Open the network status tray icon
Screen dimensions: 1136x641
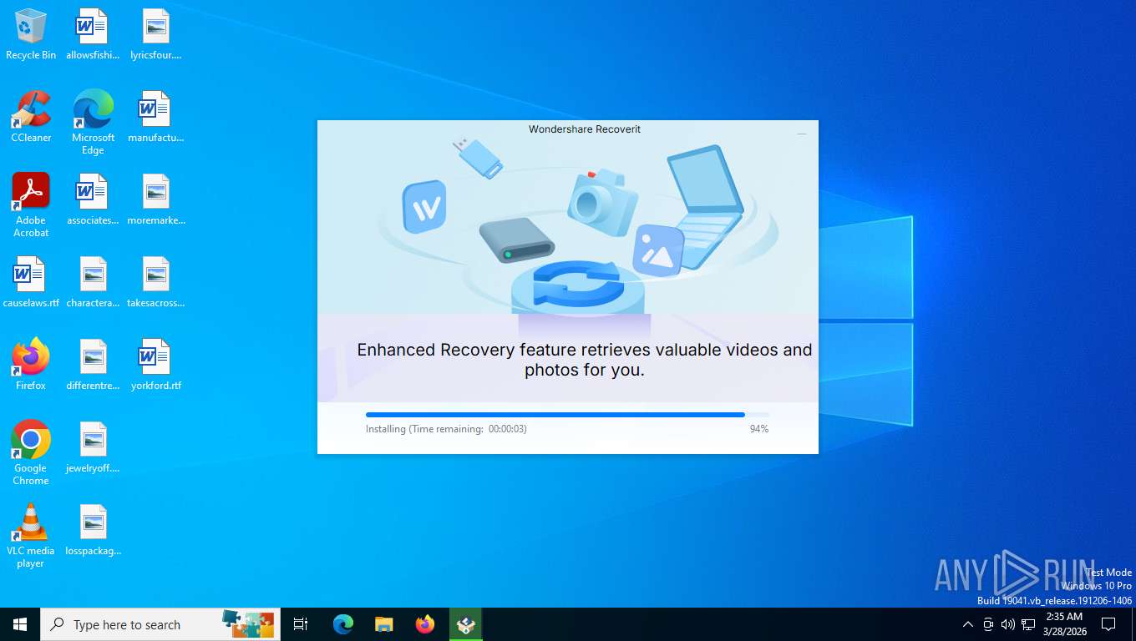click(x=1028, y=624)
